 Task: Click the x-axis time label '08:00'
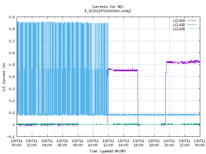pyautogui.click(x=78, y=145)
